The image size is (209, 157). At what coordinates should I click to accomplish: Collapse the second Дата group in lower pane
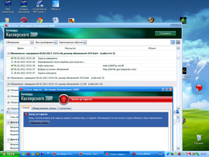click(x=8, y=139)
